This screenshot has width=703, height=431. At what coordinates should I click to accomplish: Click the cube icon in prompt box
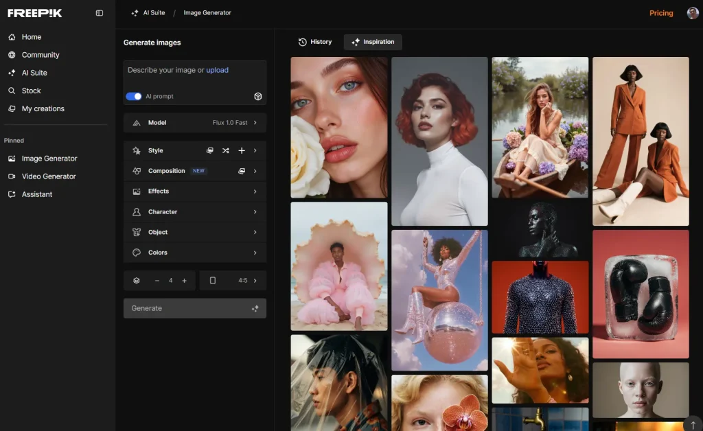tap(258, 97)
